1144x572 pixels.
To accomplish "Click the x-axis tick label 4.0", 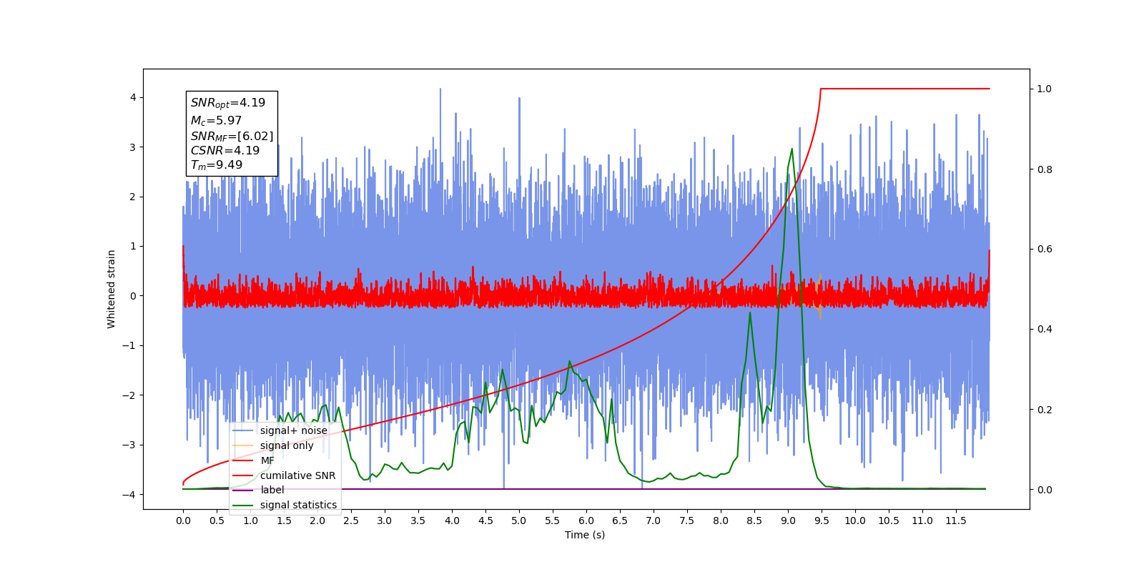I will tap(452, 521).
